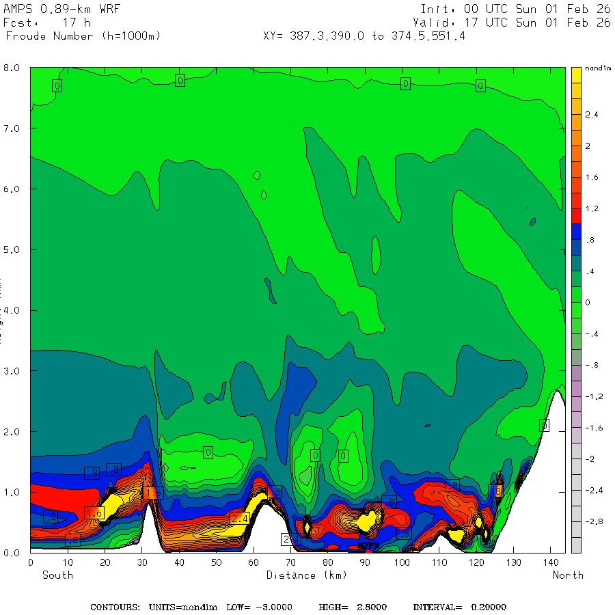
Task: Click the 'INTERVAL= 0.20000' footer value
Action: point(460,607)
